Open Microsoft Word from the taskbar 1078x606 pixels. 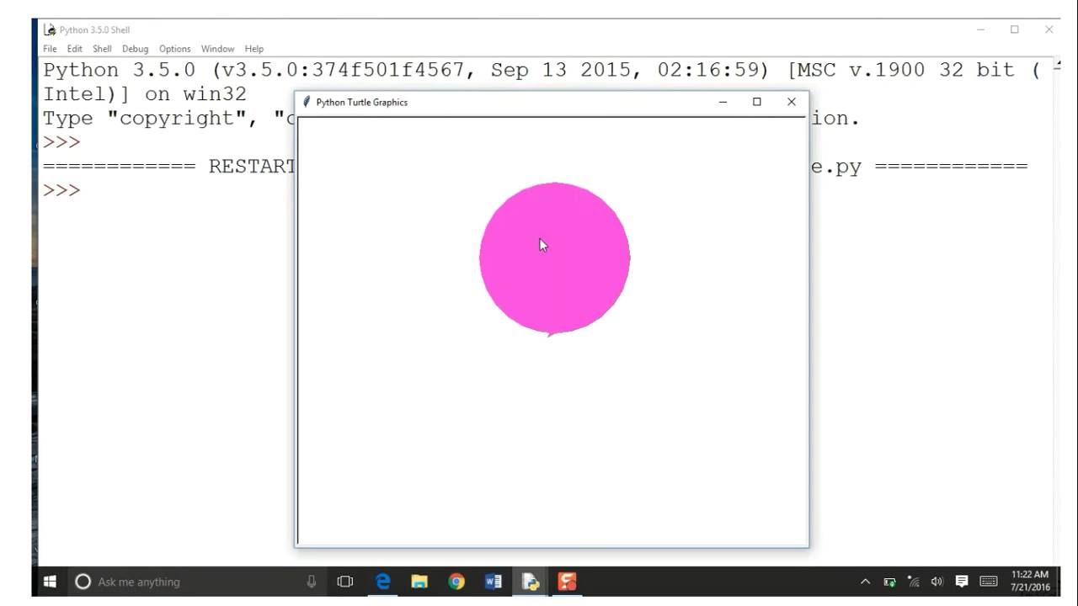(494, 582)
